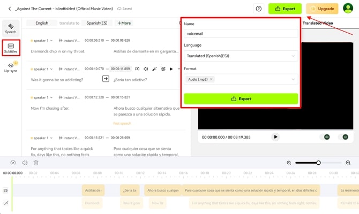
Task: Play the video preview
Action: pyautogui.click(x=275, y=137)
